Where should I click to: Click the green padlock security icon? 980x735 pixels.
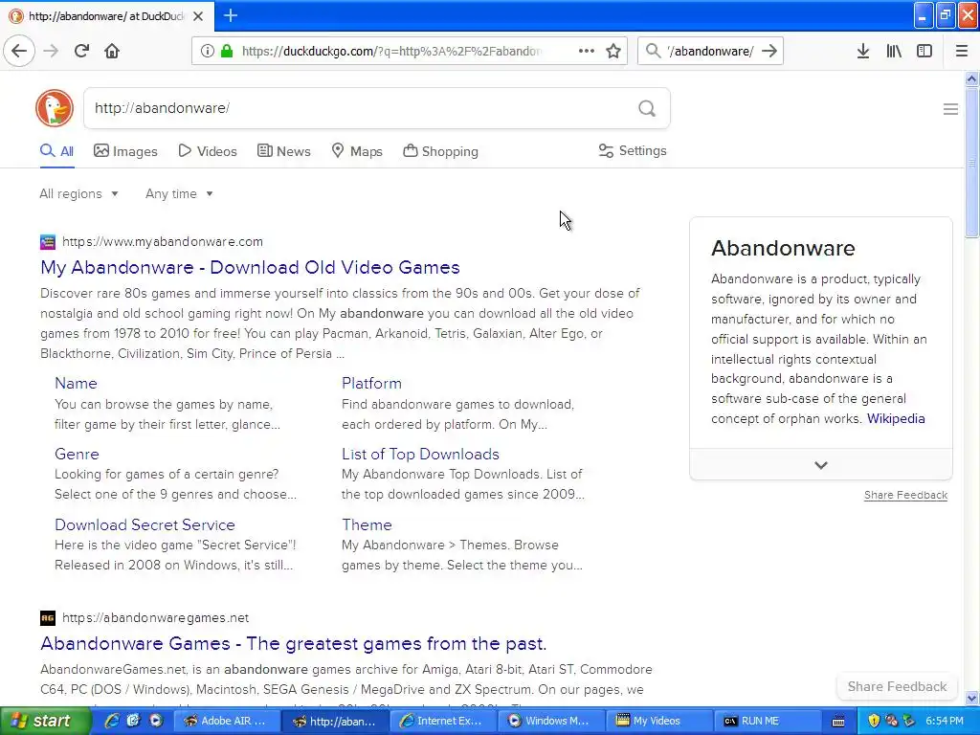click(227, 51)
